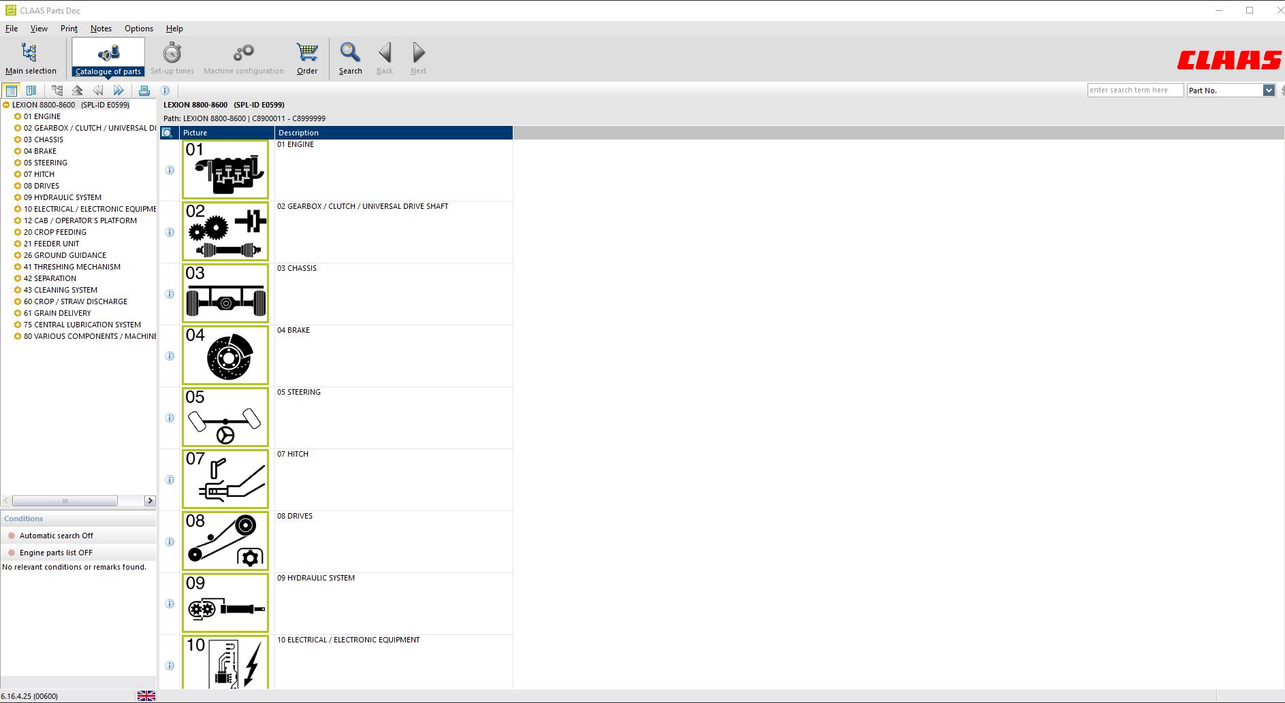Select 41 THRESHING MECHANISM in the tree
This screenshot has width=1285, height=703.
72,267
